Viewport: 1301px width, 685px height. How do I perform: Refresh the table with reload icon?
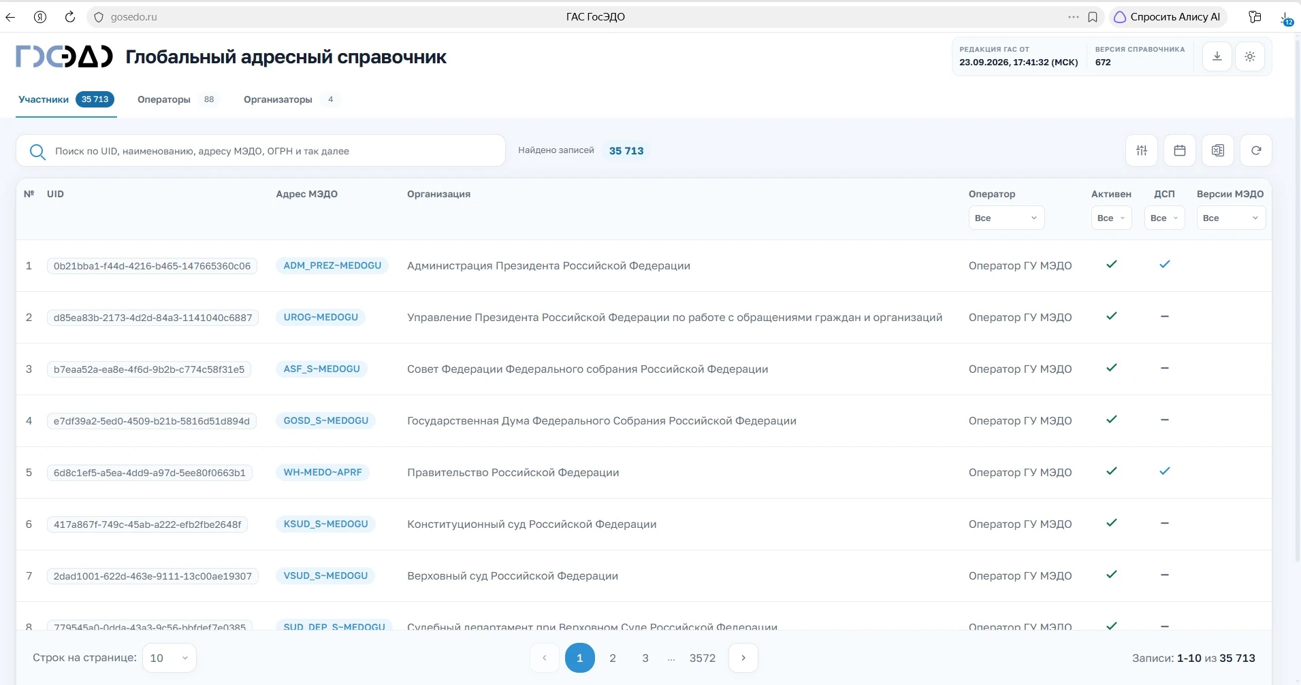coord(1256,150)
